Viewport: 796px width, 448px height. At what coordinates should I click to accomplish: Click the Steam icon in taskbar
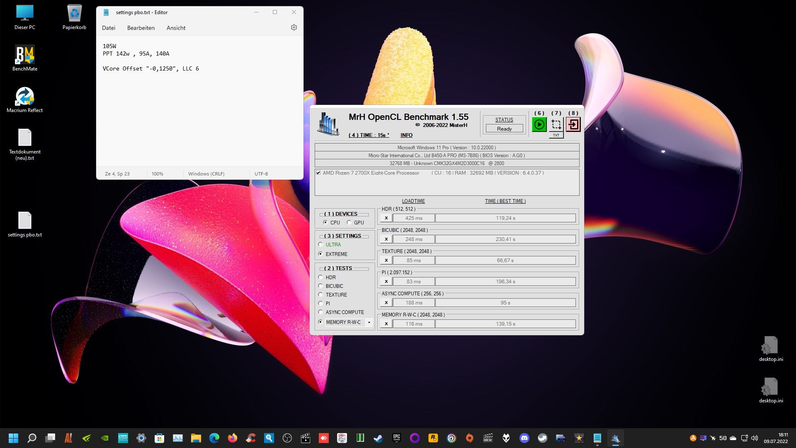tap(378, 438)
